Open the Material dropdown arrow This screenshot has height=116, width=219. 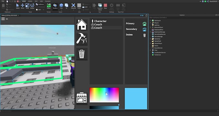coord(73,10)
